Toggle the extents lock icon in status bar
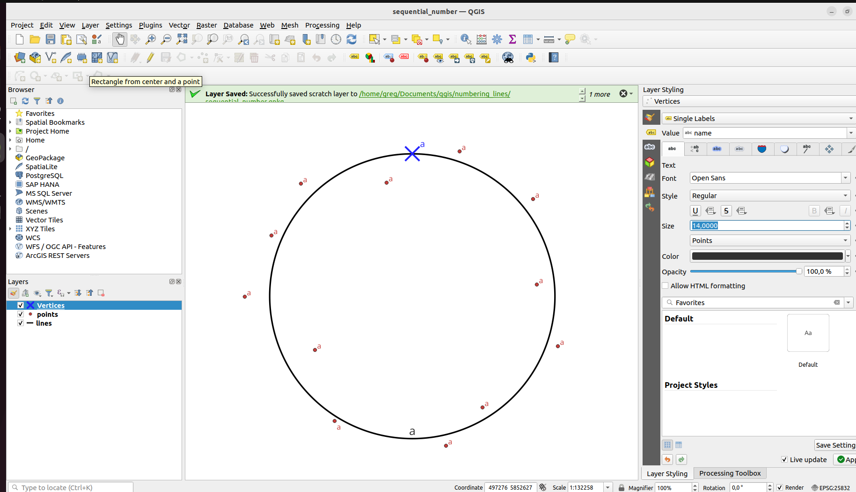This screenshot has height=492, width=856. (622, 487)
